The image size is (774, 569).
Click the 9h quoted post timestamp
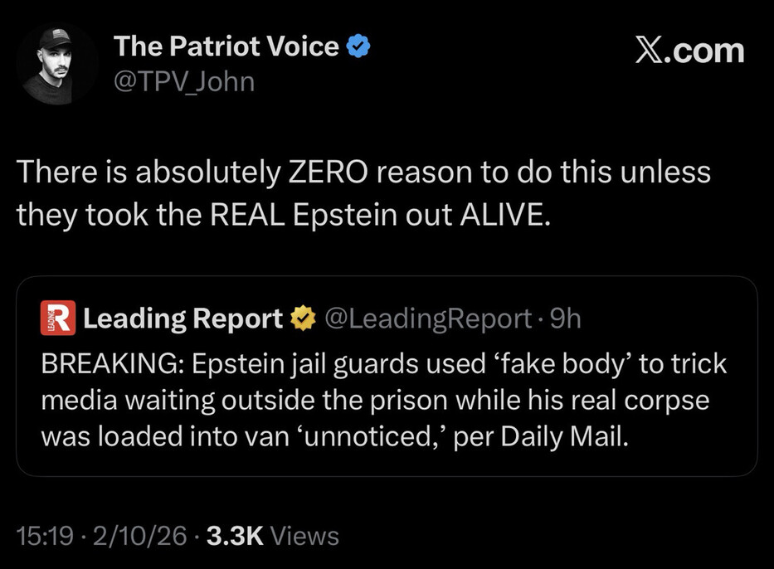tap(566, 319)
